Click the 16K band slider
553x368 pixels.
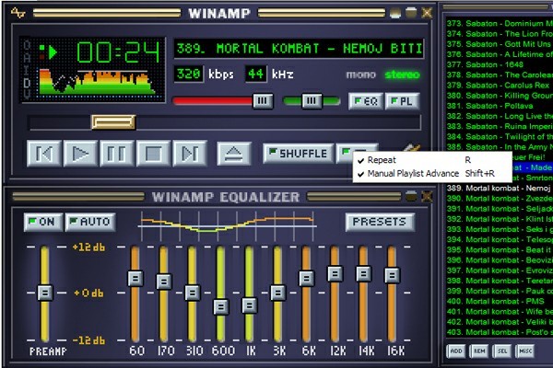[x=392, y=275]
